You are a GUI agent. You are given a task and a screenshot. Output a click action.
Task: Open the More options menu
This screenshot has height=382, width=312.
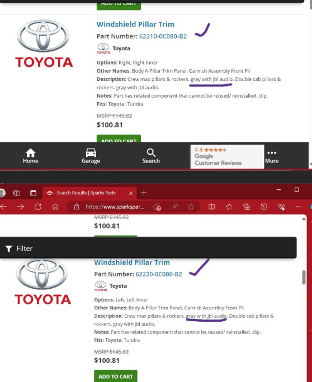point(272,156)
